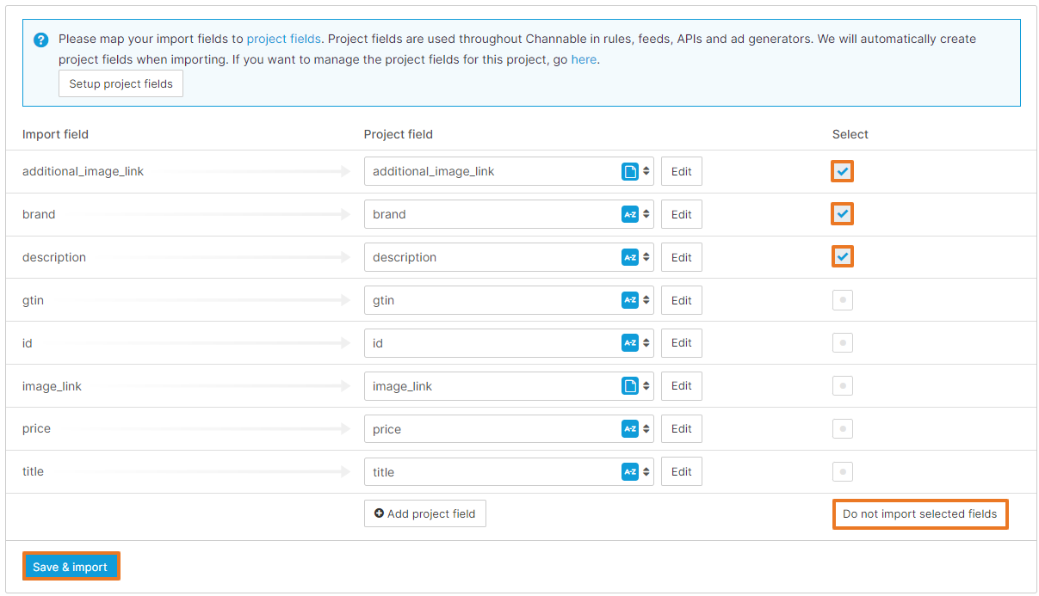Uncheck the additional_image_link select checkbox
This screenshot has width=1039, height=596.
click(x=843, y=171)
